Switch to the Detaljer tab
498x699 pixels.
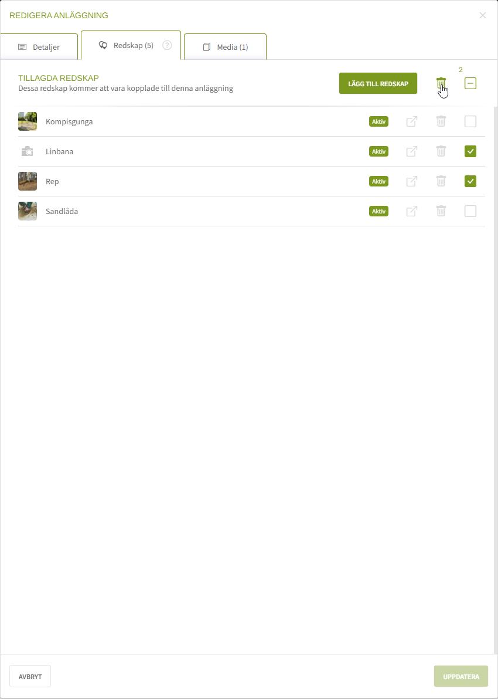39,47
